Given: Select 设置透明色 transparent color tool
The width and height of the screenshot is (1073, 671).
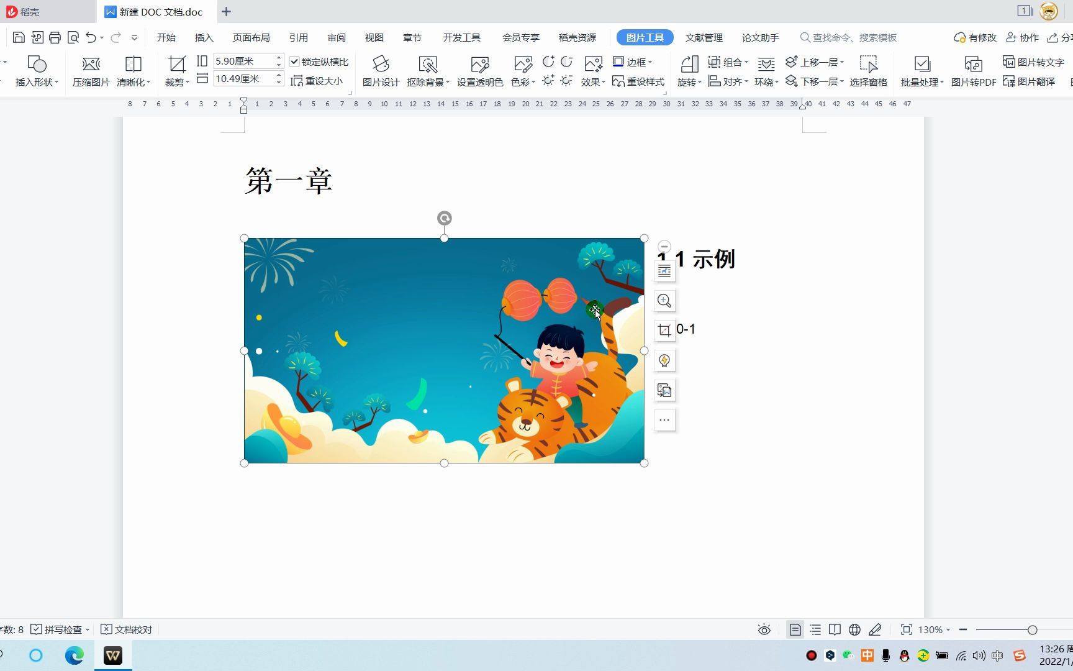Looking at the screenshot, I should coord(480,71).
